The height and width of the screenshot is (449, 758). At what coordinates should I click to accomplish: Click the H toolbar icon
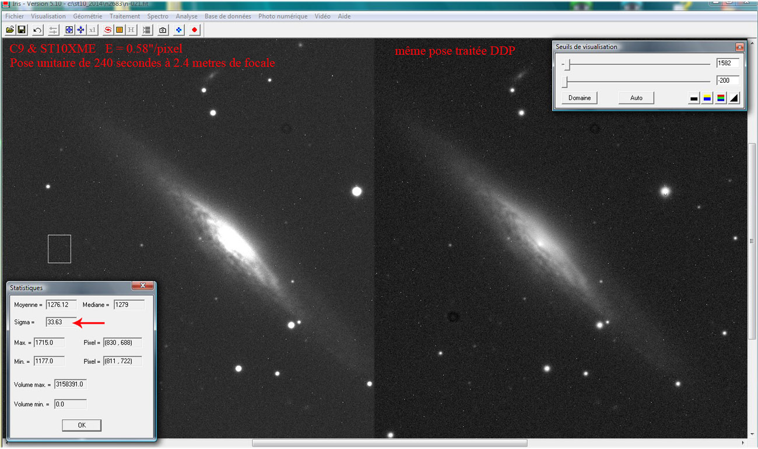tap(131, 30)
